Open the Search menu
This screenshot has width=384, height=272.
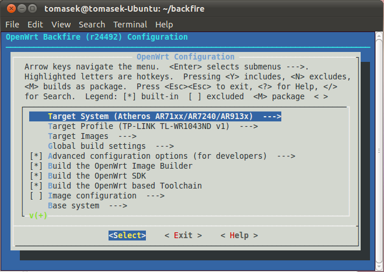92,25
